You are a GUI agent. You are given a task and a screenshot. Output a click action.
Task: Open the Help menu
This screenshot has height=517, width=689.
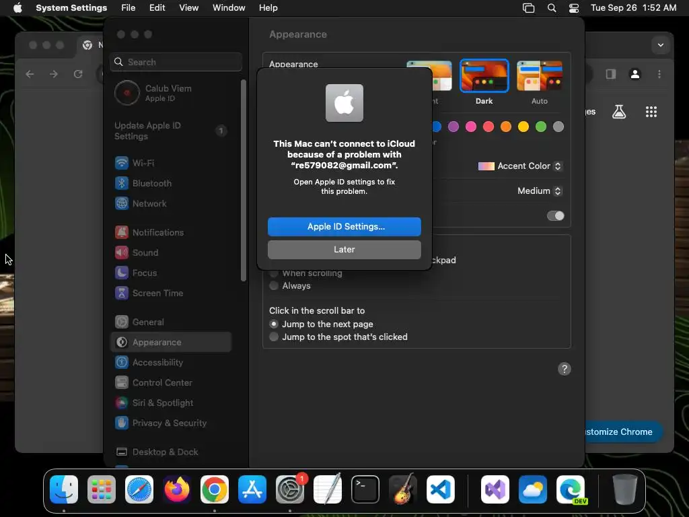coord(268,8)
